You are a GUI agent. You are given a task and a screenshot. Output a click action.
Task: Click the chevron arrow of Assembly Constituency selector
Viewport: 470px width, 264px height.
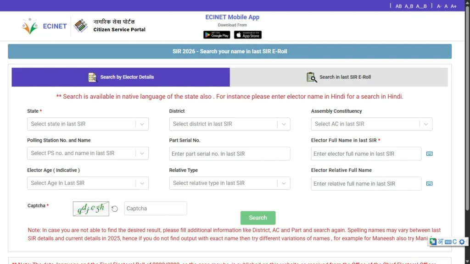tap(425, 124)
